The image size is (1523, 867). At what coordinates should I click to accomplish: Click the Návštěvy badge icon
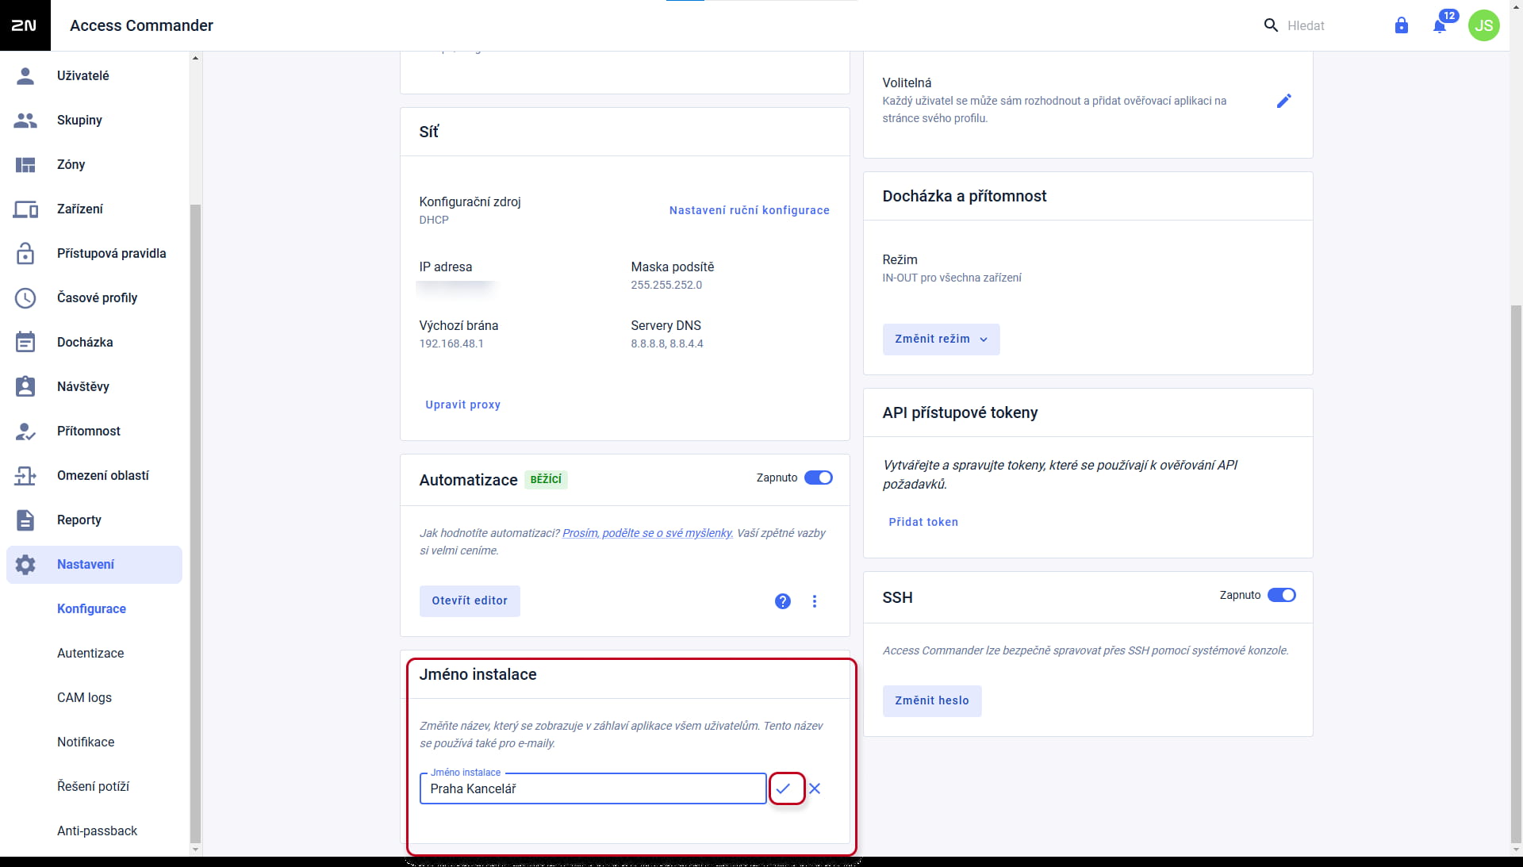click(25, 386)
